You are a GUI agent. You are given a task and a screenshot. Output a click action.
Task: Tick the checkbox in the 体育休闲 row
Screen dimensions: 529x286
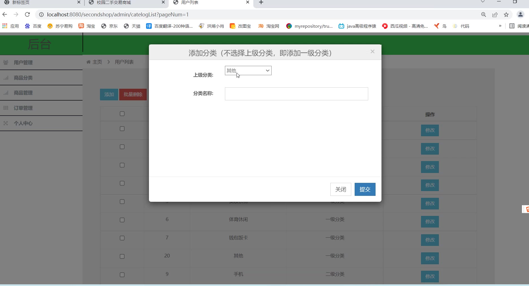pyautogui.click(x=122, y=220)
